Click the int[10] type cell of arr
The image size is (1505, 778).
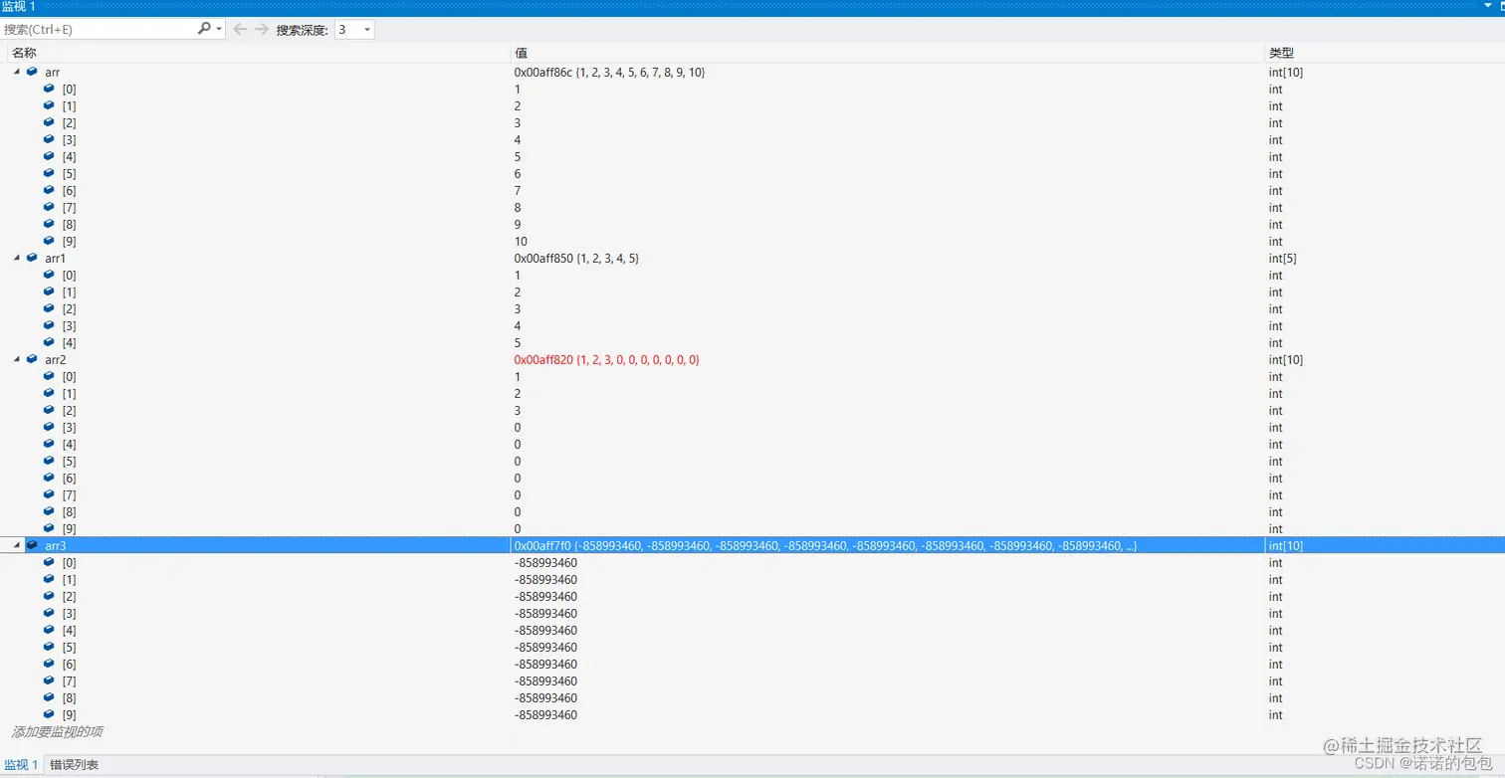pyautogui.click(x=1285, y=73)
